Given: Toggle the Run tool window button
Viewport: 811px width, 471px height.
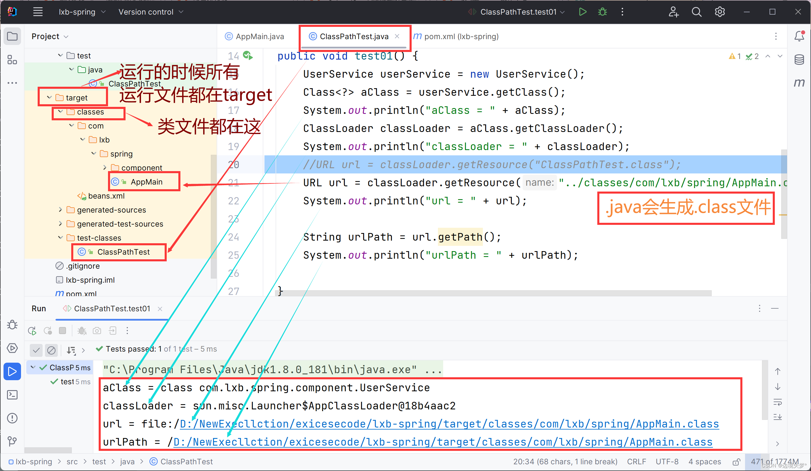Looking at the screenshot, I should 12,371.
